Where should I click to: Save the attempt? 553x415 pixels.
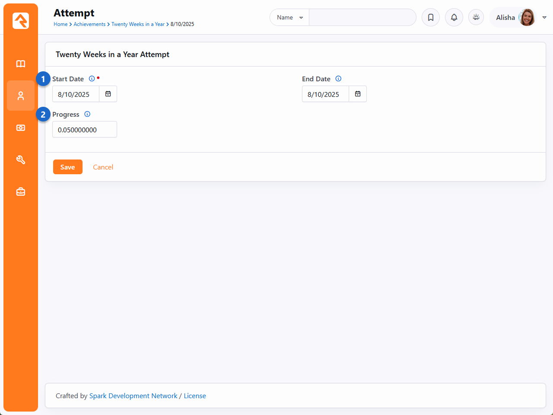tap(68, 167)
